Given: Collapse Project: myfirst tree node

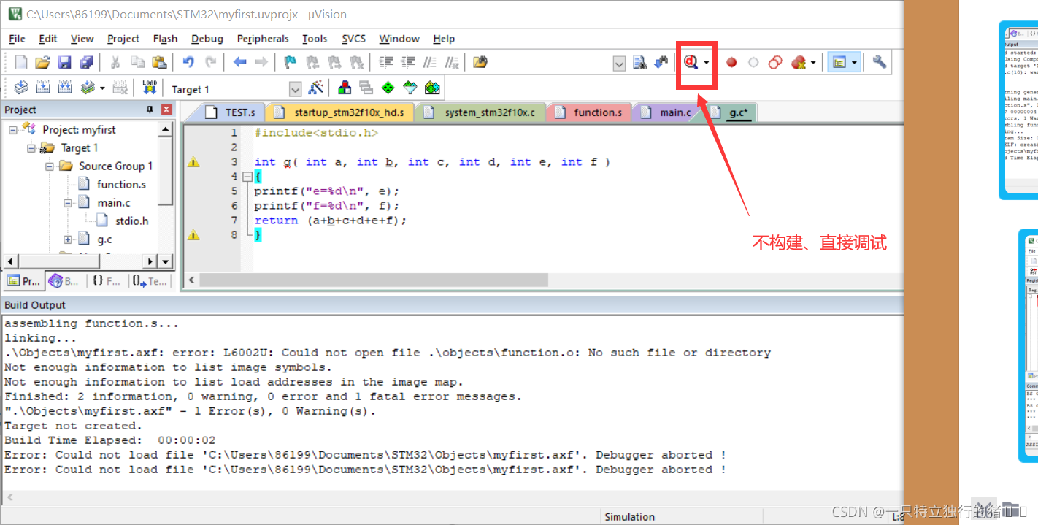Looking at the screenshot, I should pos(14,129).
